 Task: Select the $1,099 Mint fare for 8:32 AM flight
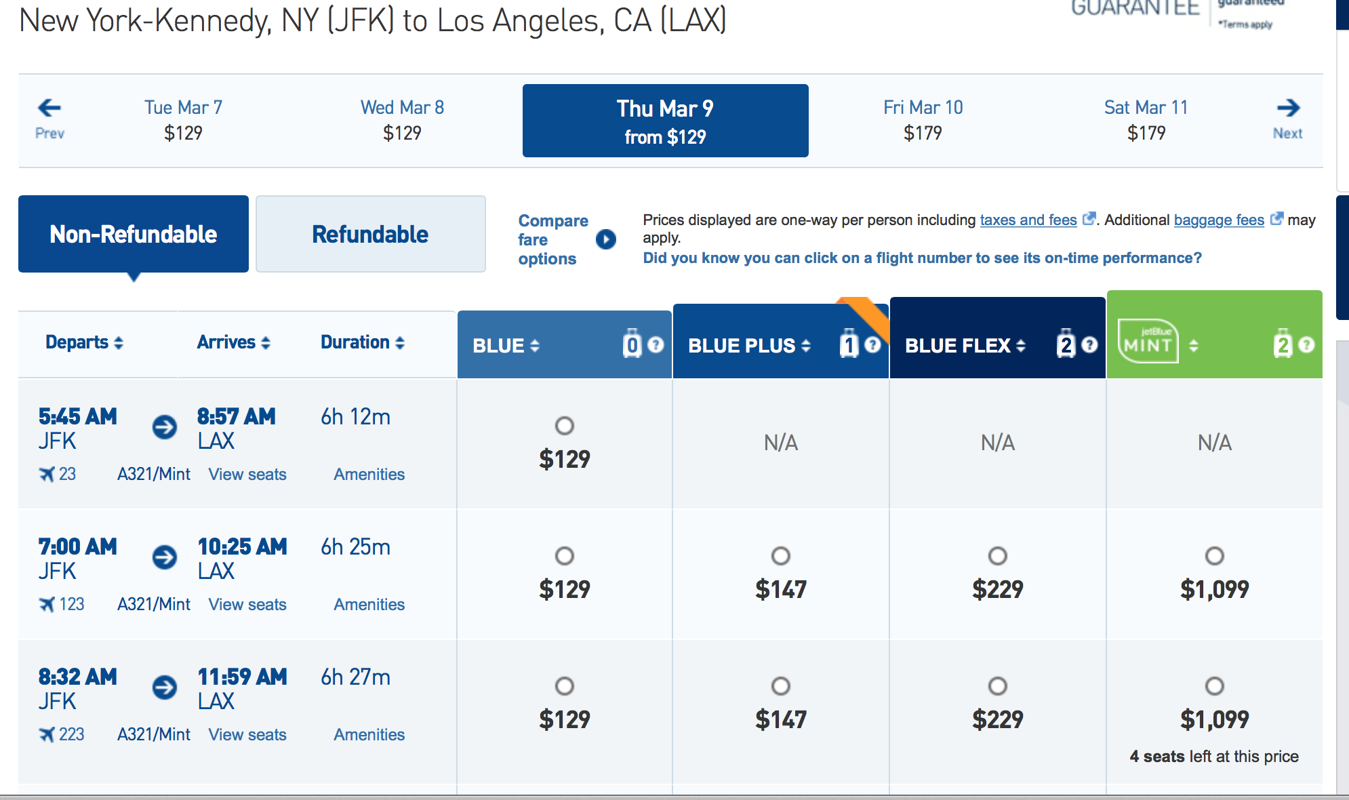coord(1214,686)
